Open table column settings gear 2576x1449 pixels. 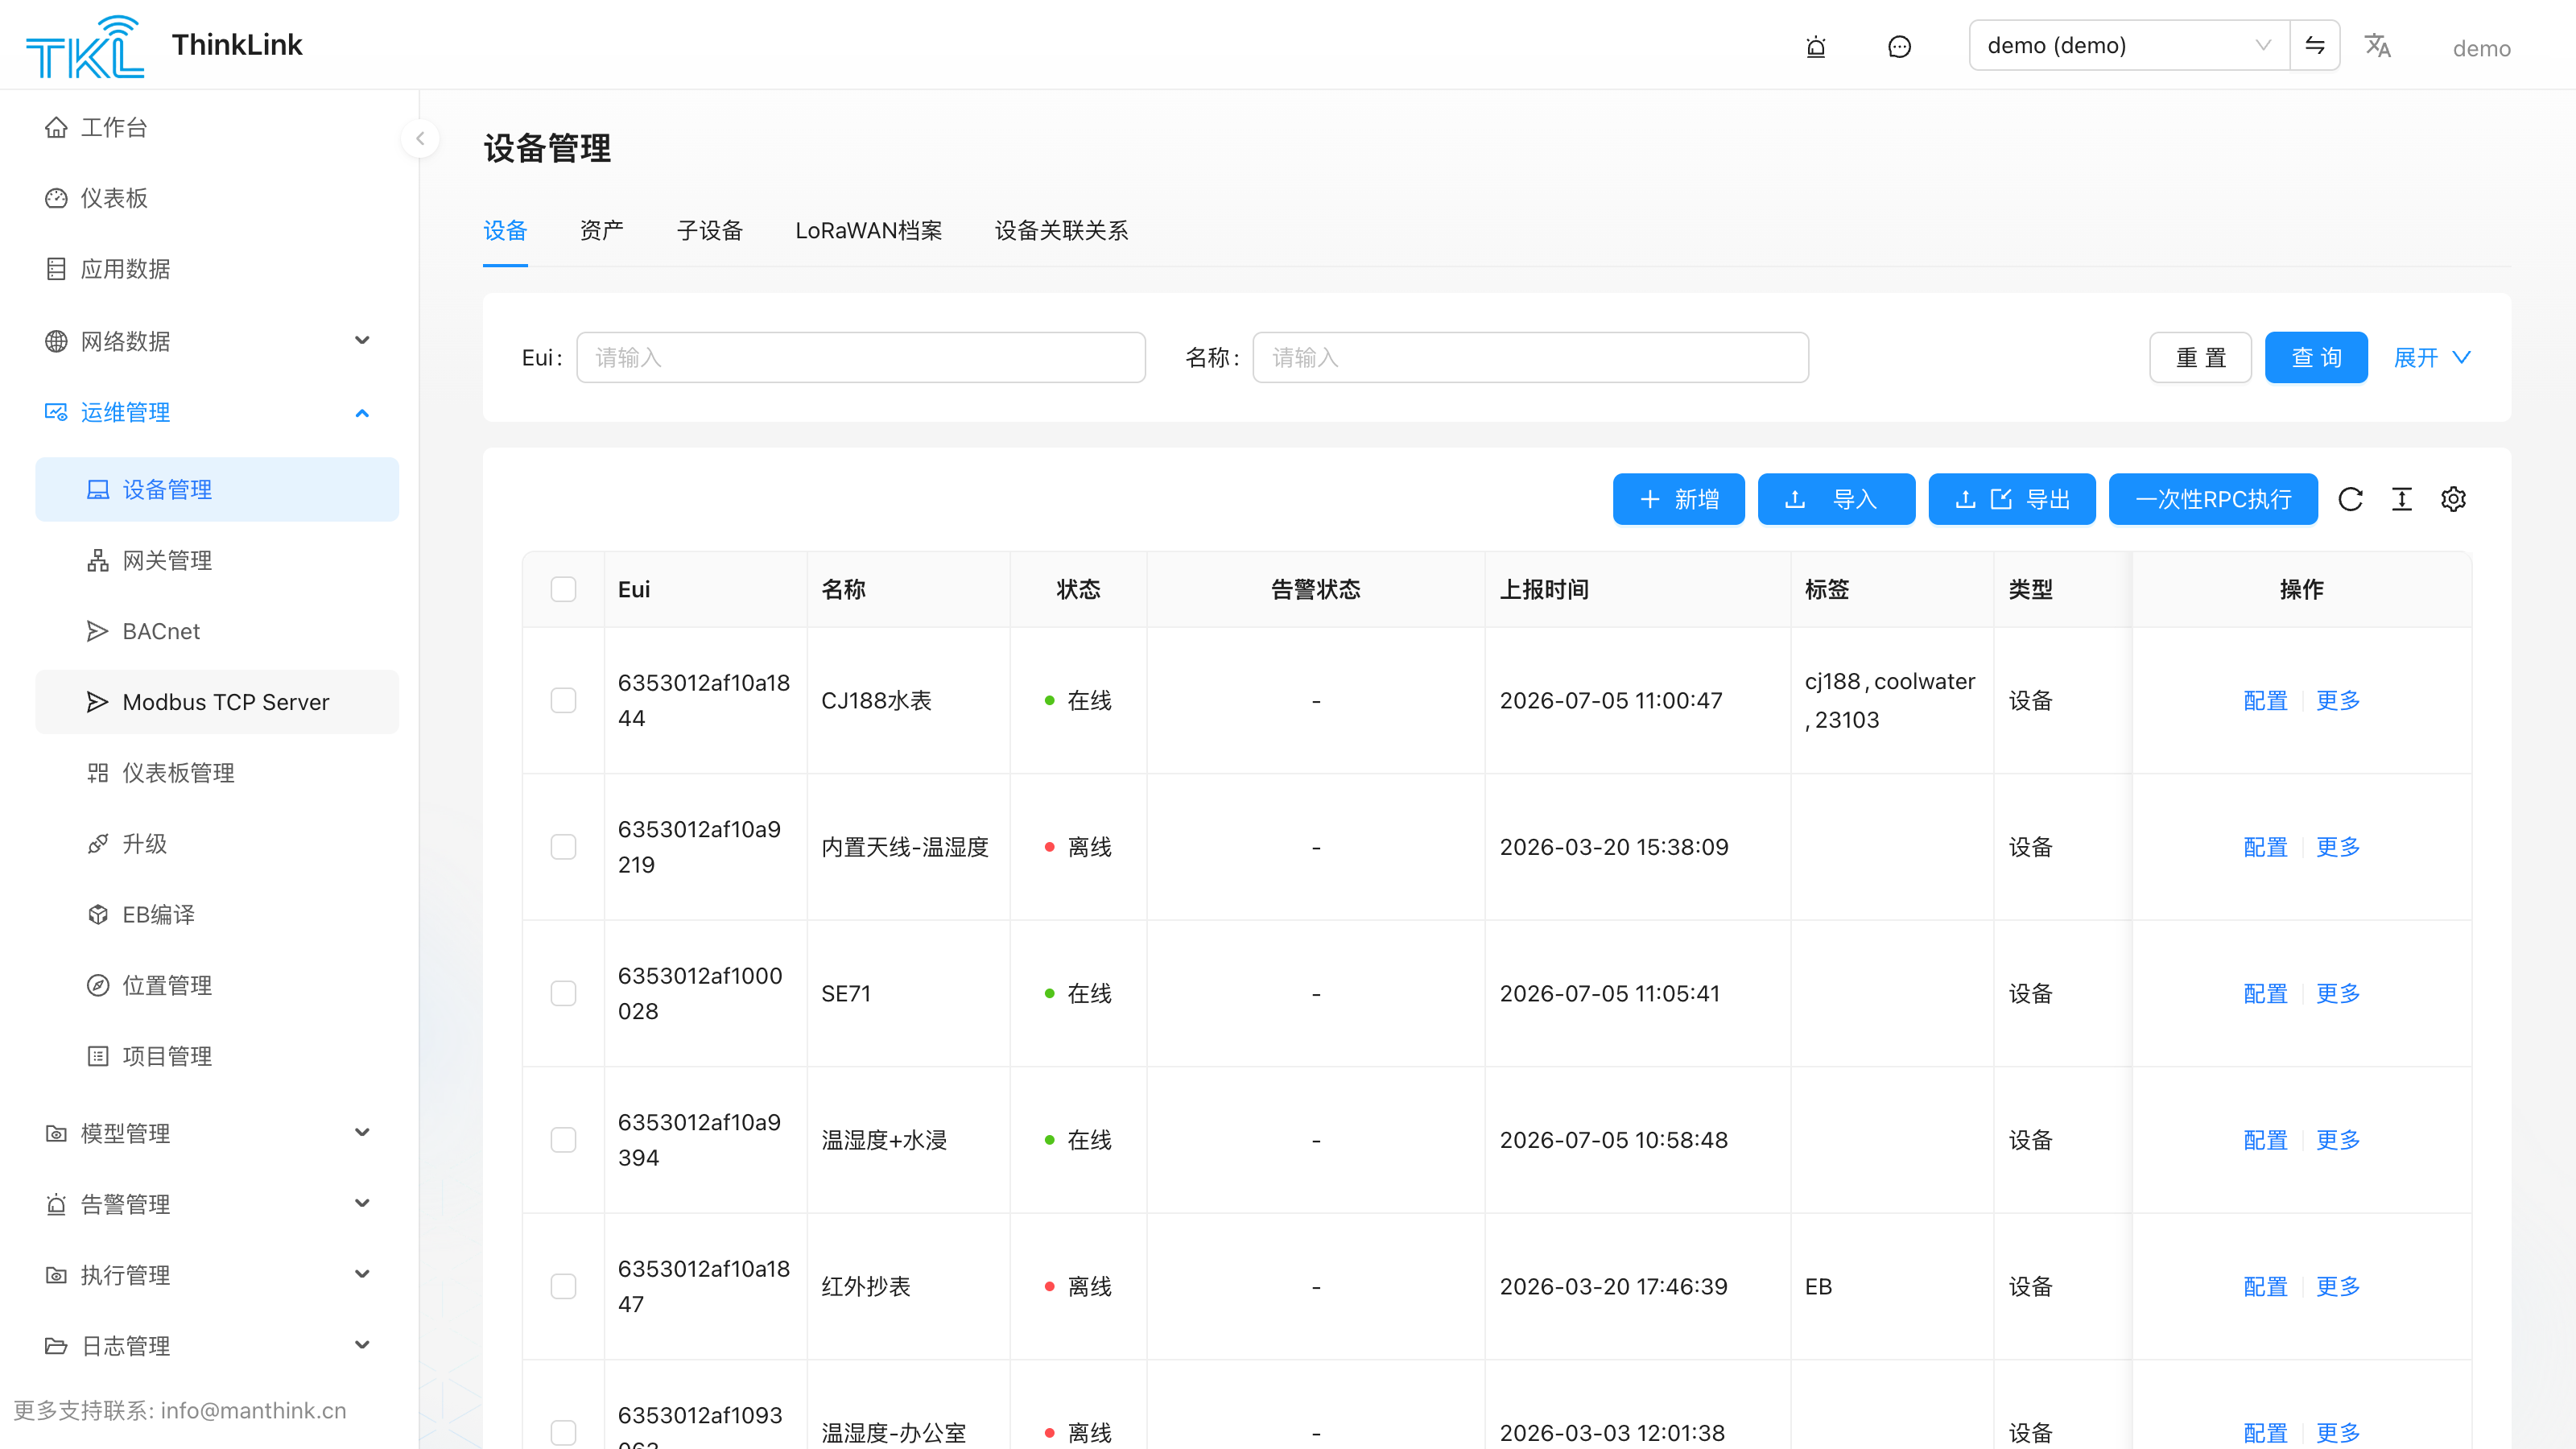[x=2453, y=499]
